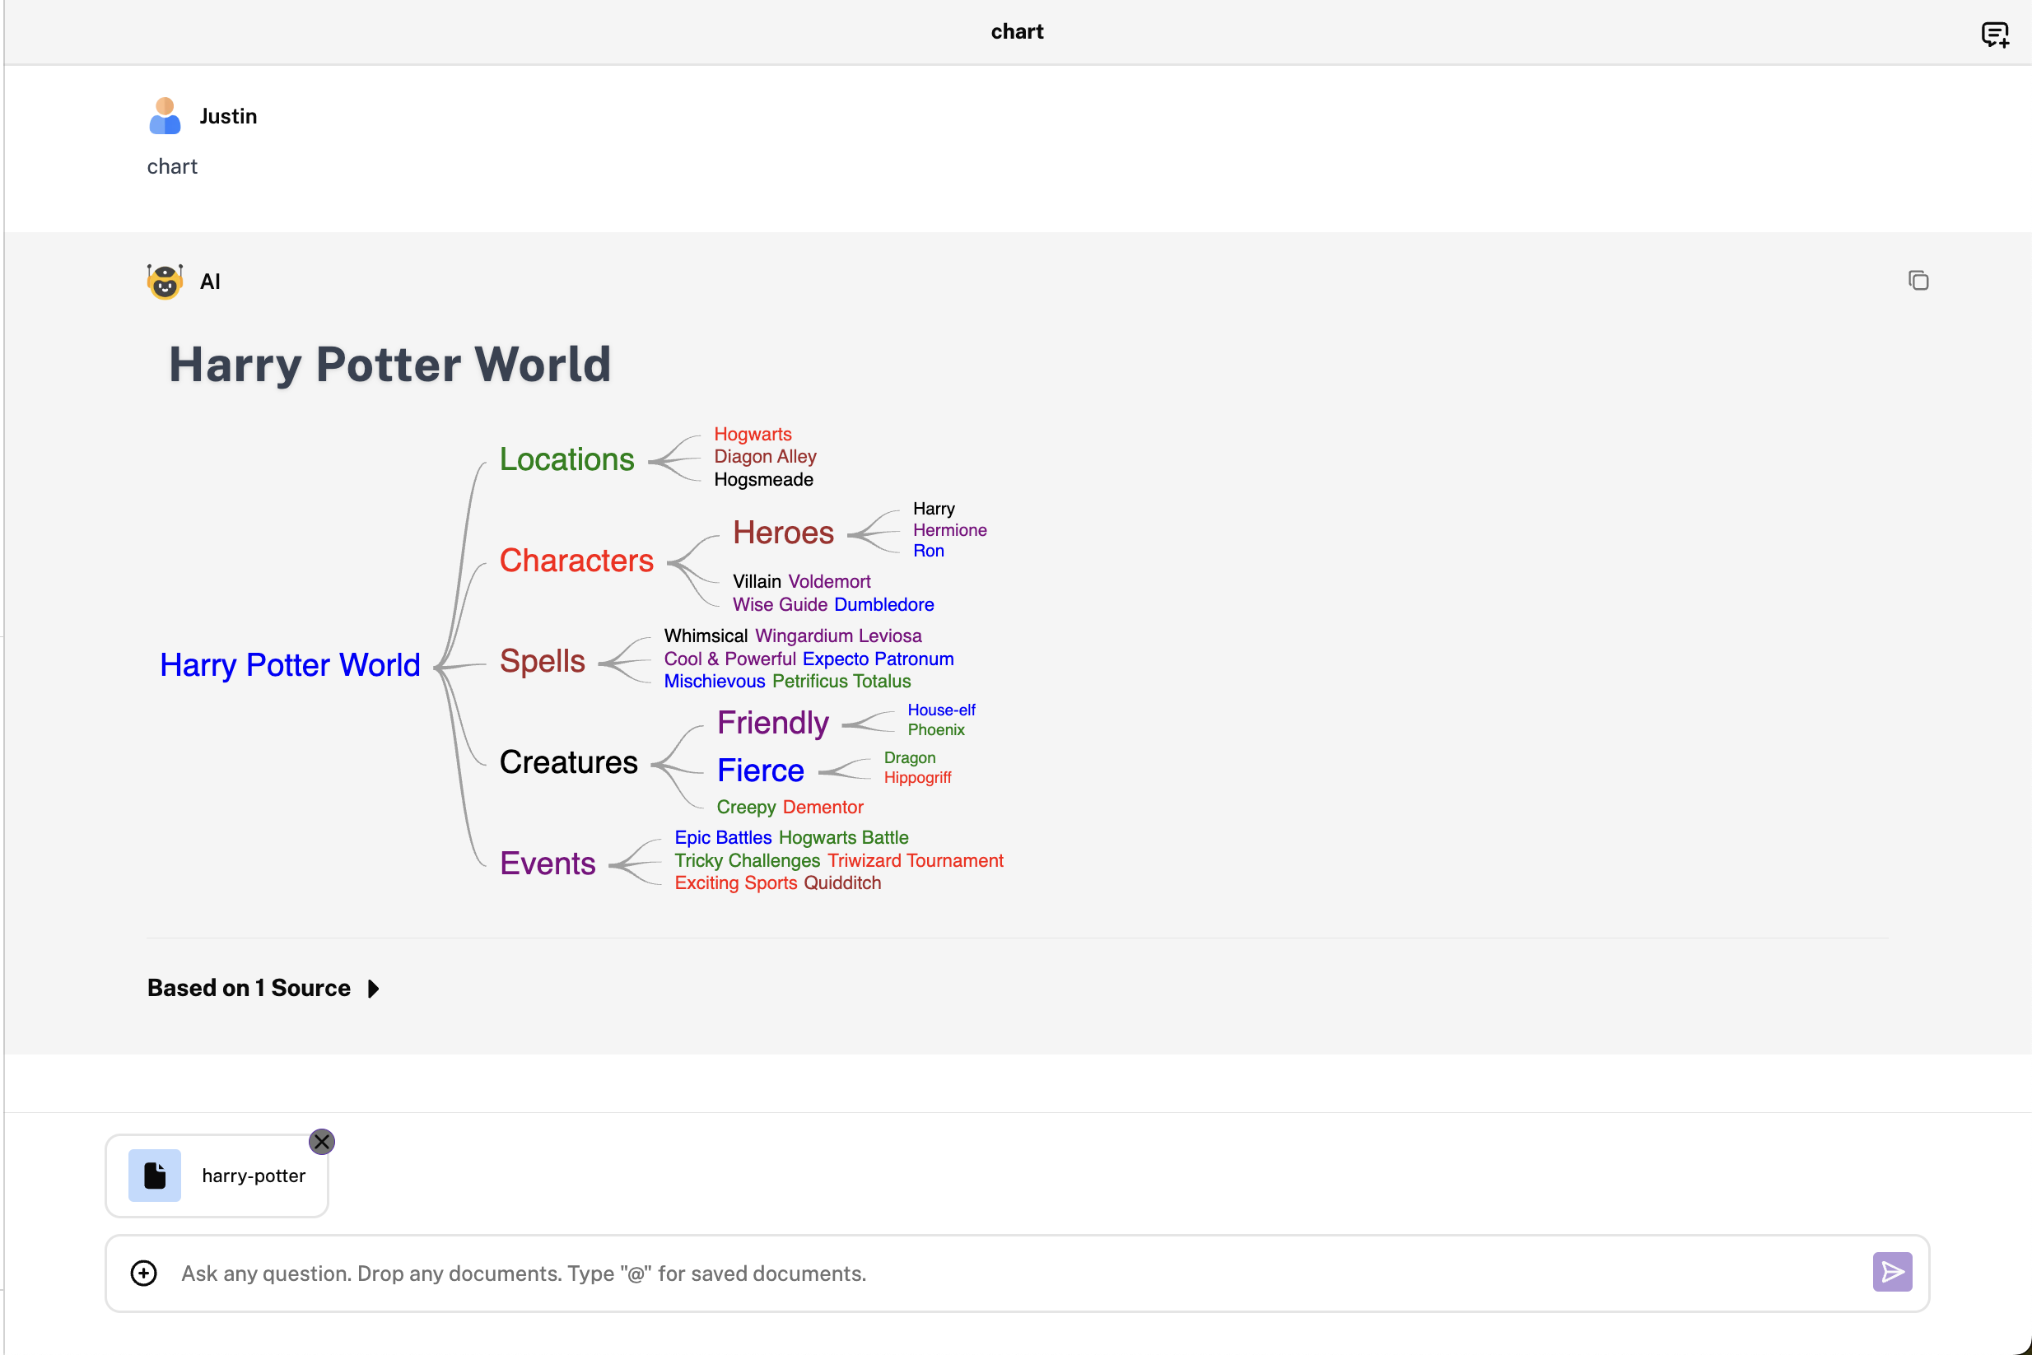This screenshot has height=1355, width=2032.
Task: Select the Spells node in the mind map
Action: tap(542, 661)
